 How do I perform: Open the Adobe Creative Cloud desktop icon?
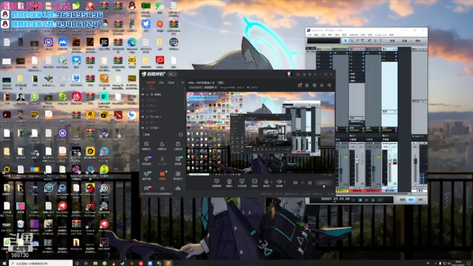pos(160,61)
